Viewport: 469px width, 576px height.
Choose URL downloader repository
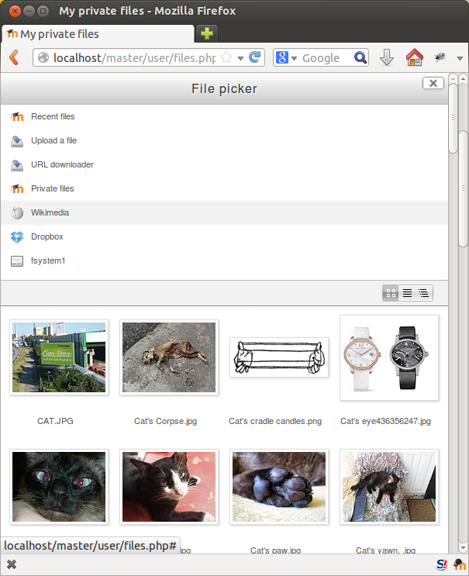[224, 165]
